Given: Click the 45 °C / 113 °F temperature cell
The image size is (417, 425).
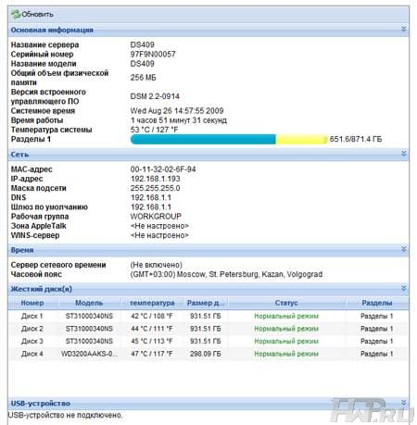Looking at the screenshot, I should click(x=152, y=341).
